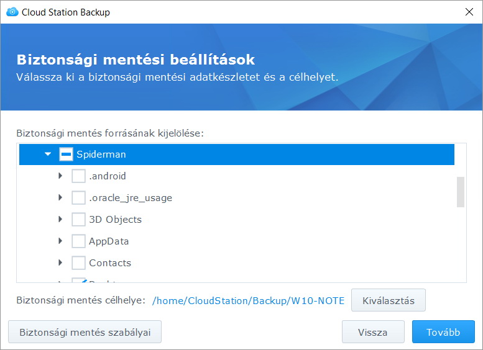The height and width of the screenshot is (350, 483).
Task: Expand the .oracle_jre_usage folder
Action: pos(60,198)
